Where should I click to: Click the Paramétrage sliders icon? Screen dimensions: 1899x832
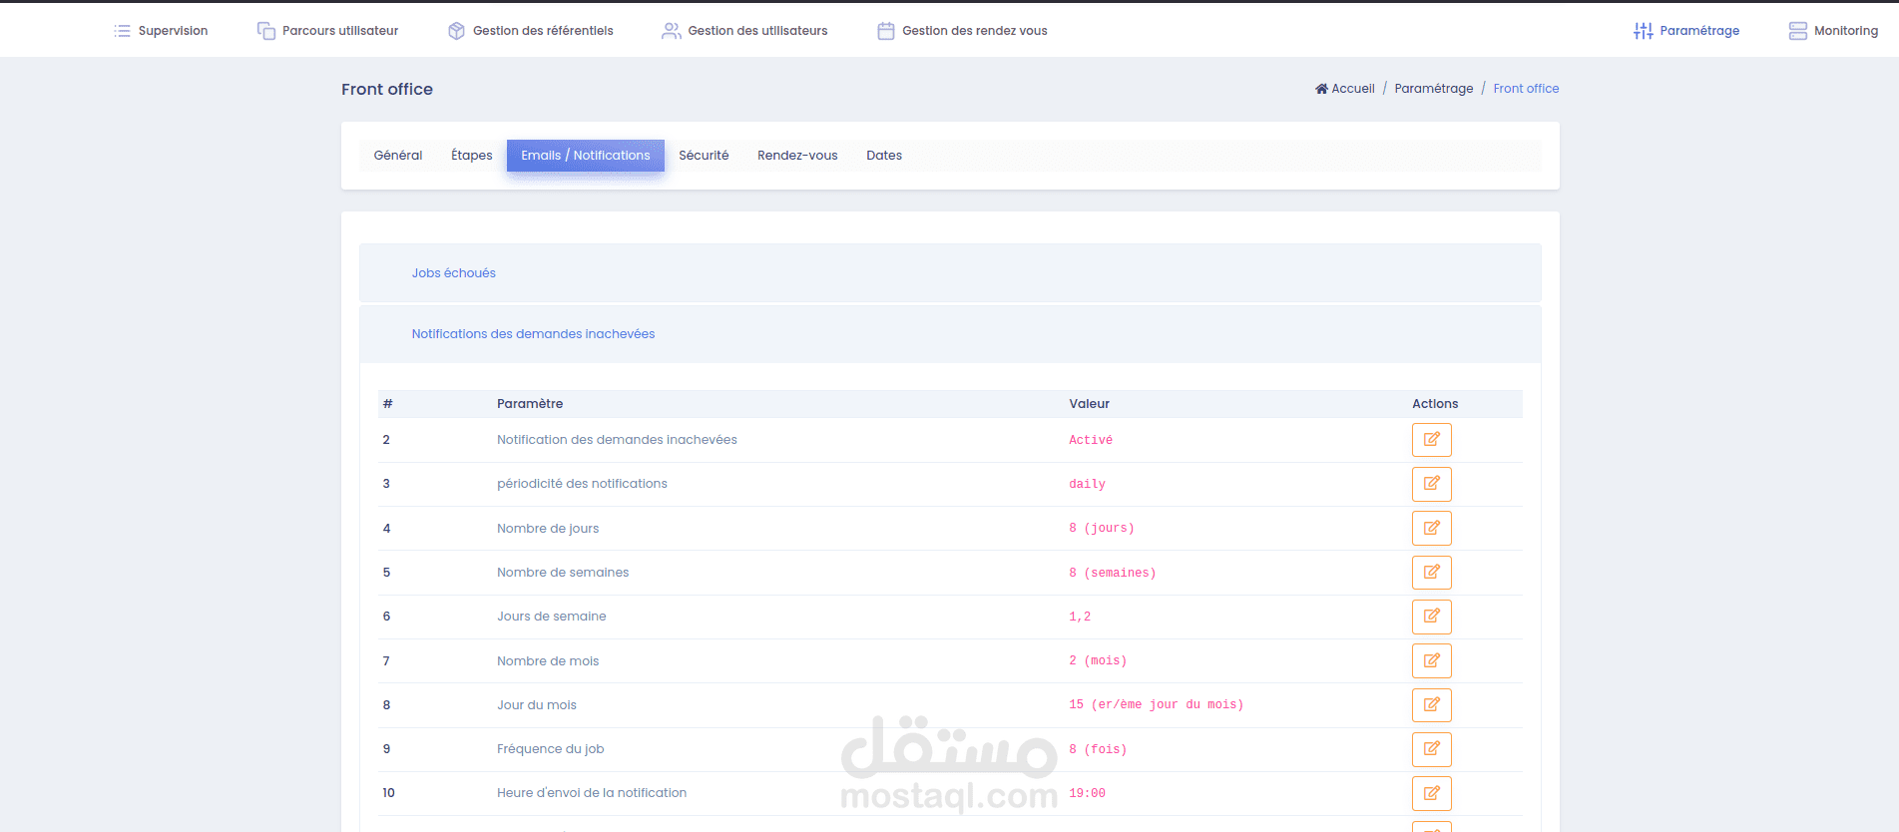pos(1643,31)
